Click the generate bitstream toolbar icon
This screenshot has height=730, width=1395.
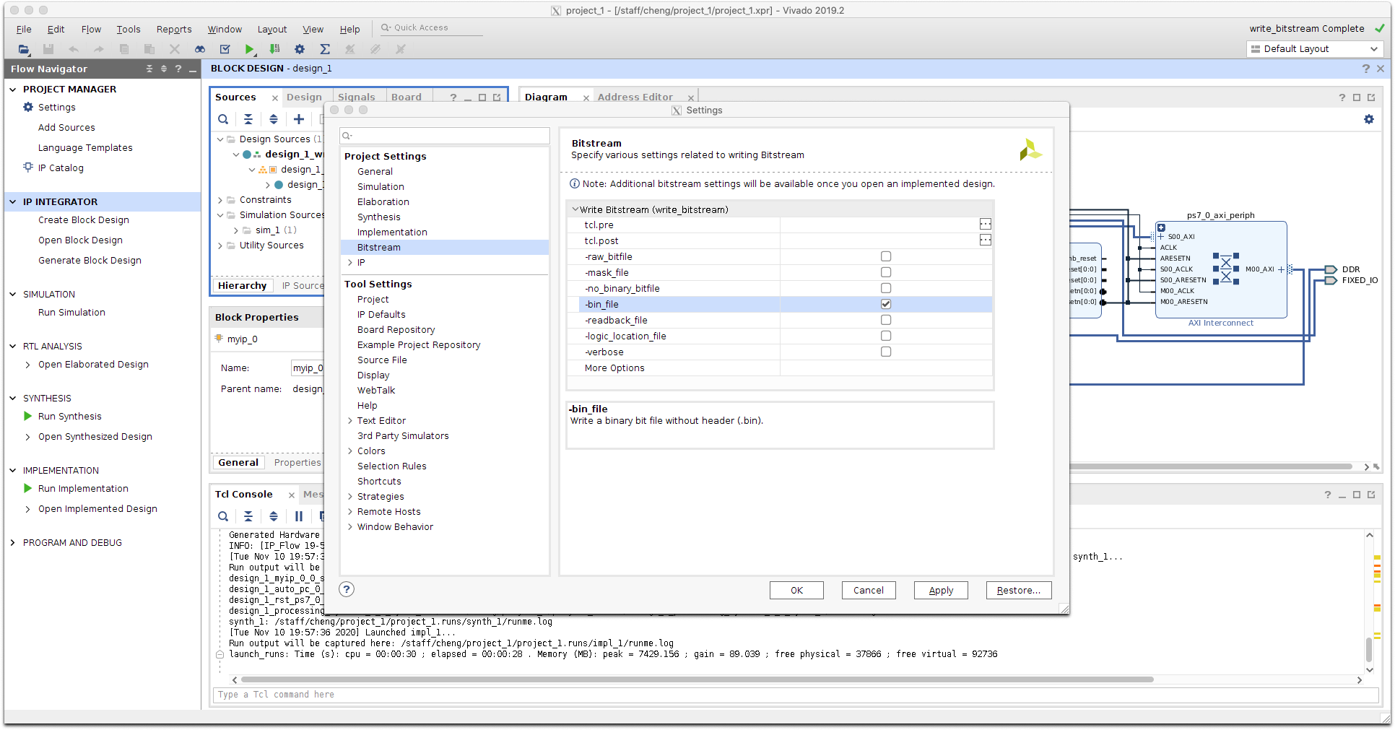click(x=274, y=49)
